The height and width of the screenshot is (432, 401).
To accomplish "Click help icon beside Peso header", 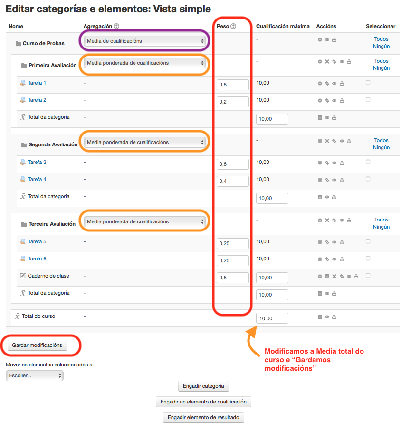I will tap(233, 27).
